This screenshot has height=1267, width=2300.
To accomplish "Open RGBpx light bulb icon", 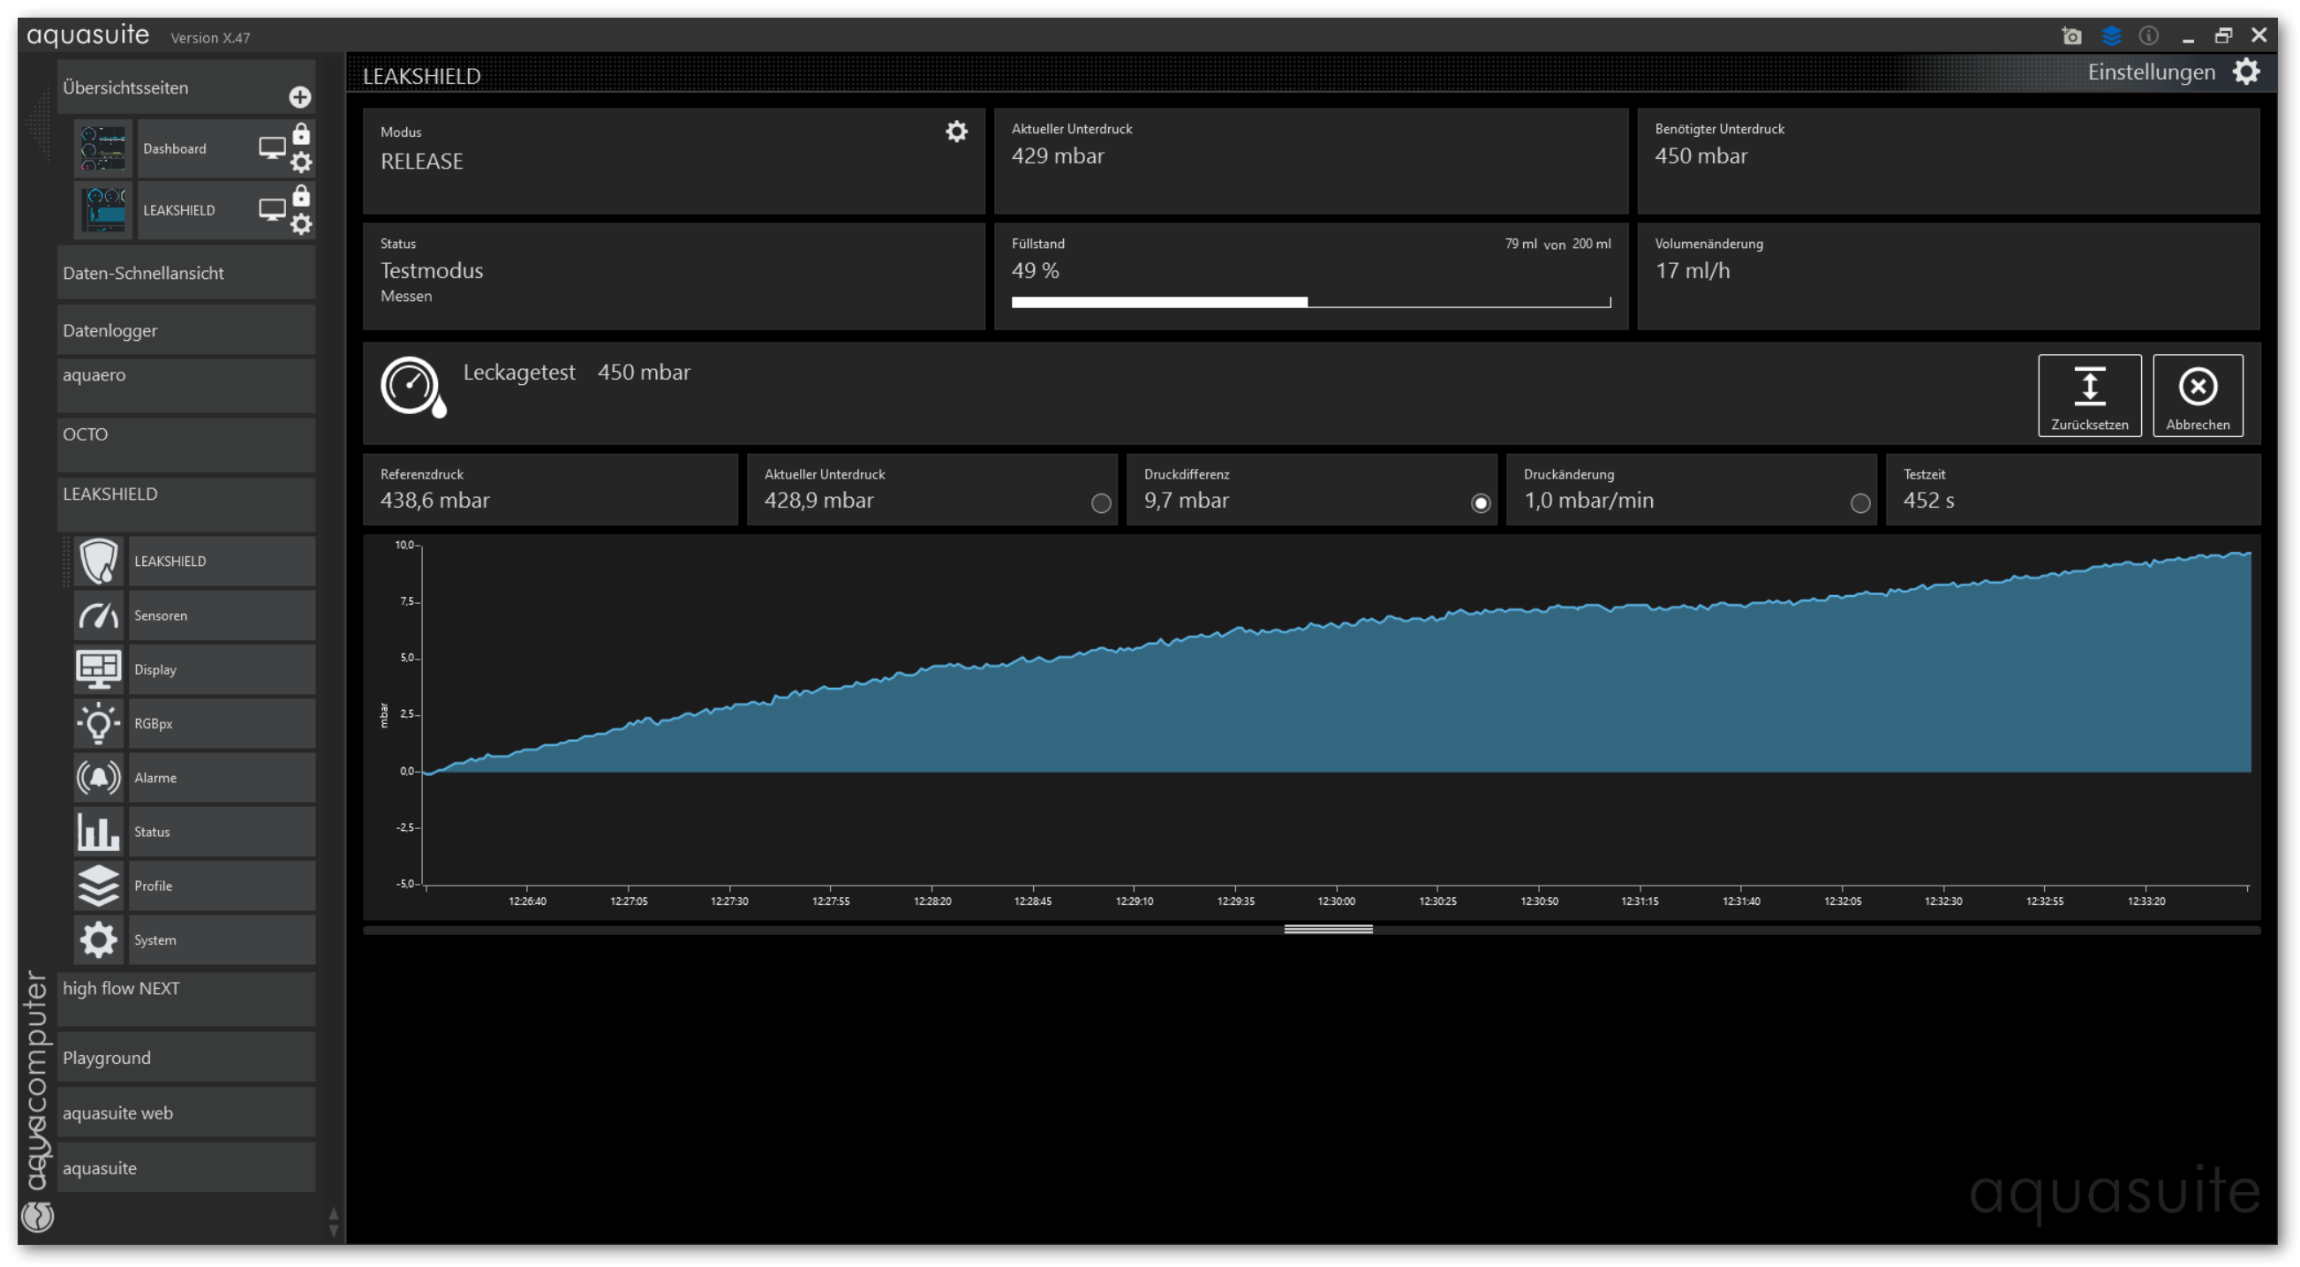I will coord(98,723).
